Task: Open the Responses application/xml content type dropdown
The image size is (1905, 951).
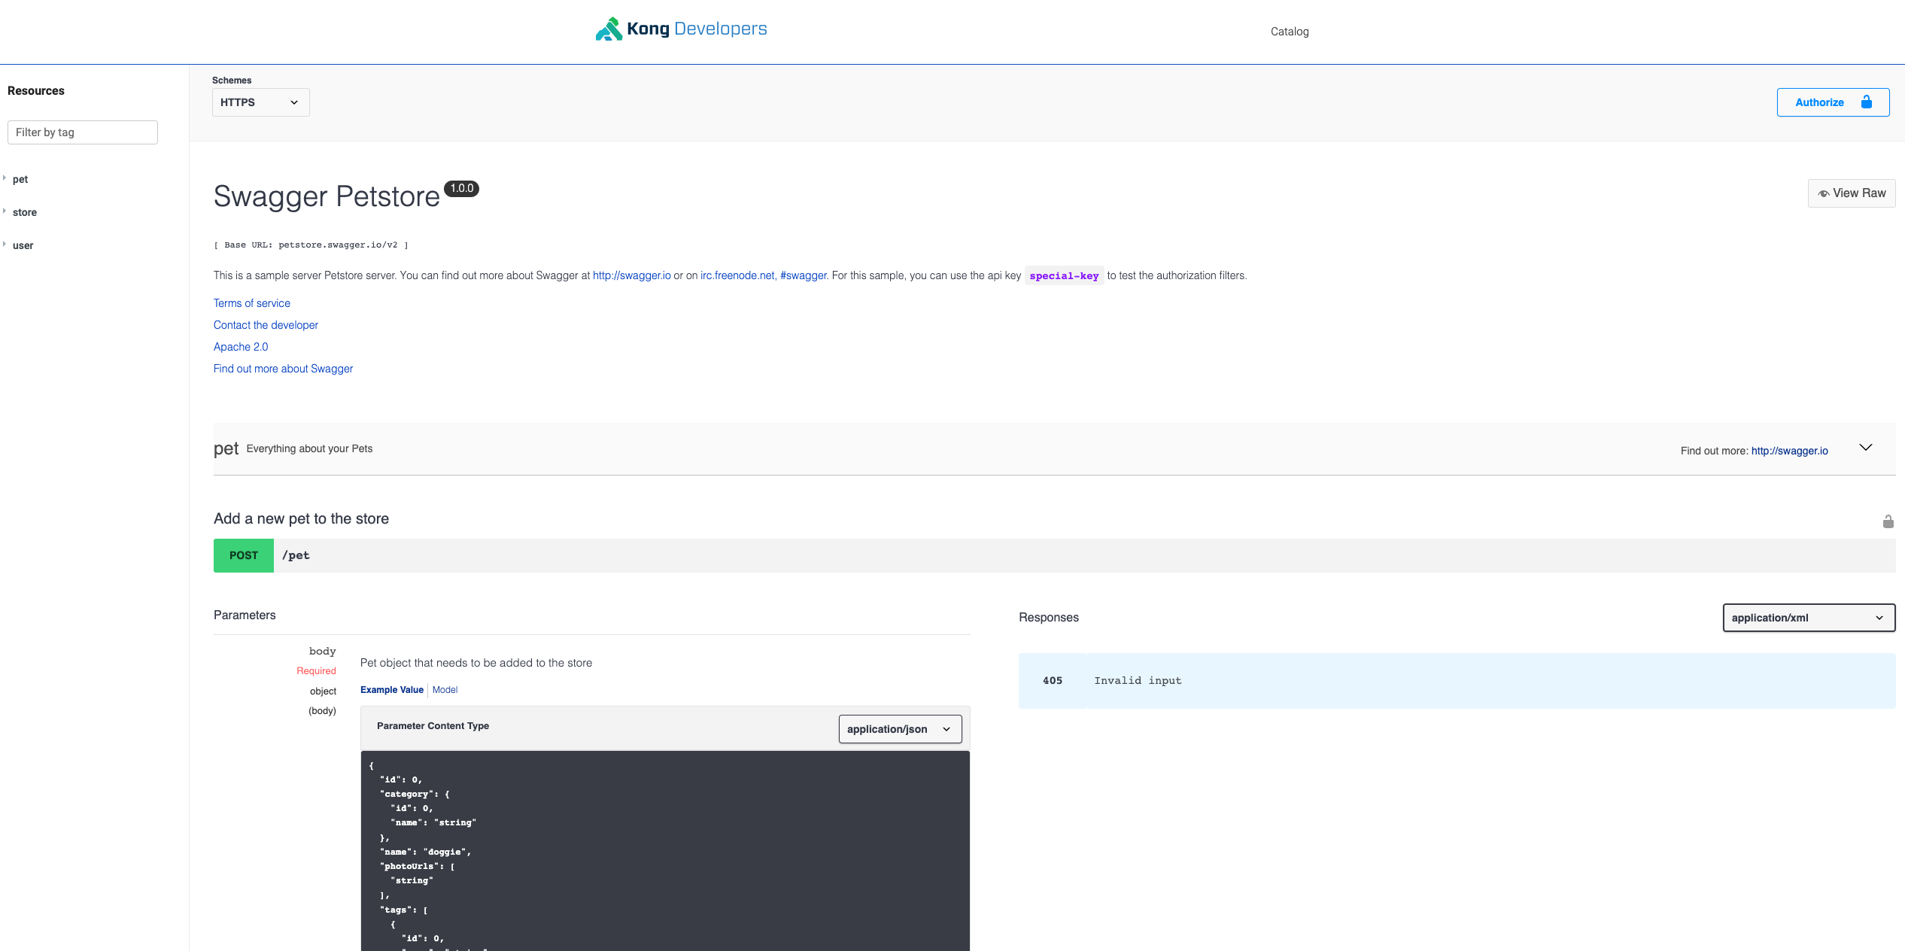Action: click(1808, 617)
